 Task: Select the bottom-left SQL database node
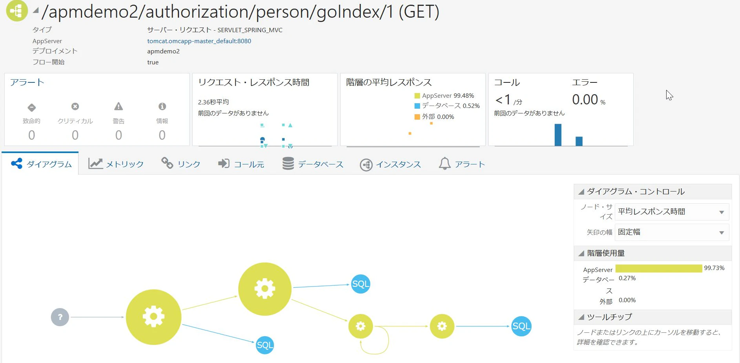point(265,345)
